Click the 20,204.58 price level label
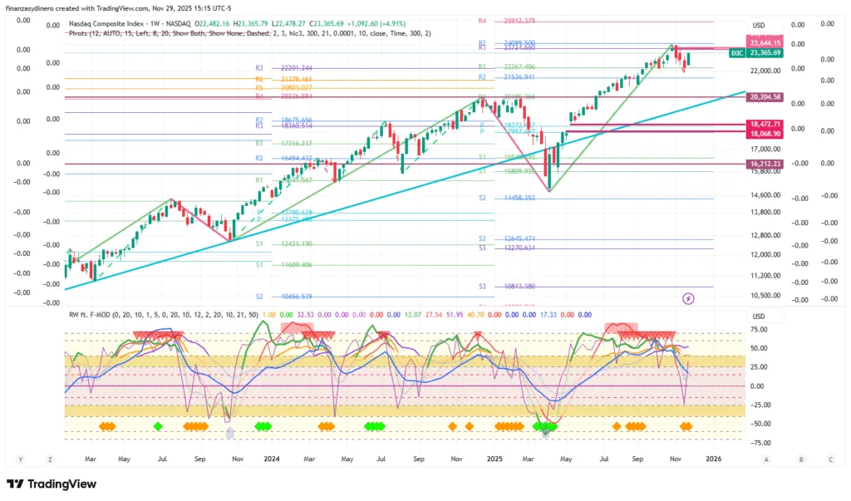Viewport: 851px width, 501px height. [x=765, y=97]
